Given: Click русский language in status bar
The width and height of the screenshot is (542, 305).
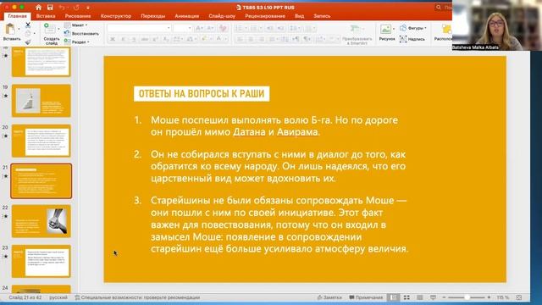Looking at the screenshot, I should pos(58,297).
